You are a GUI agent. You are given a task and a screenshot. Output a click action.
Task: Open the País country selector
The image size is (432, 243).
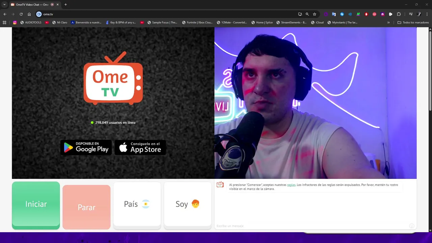(137, 205)
